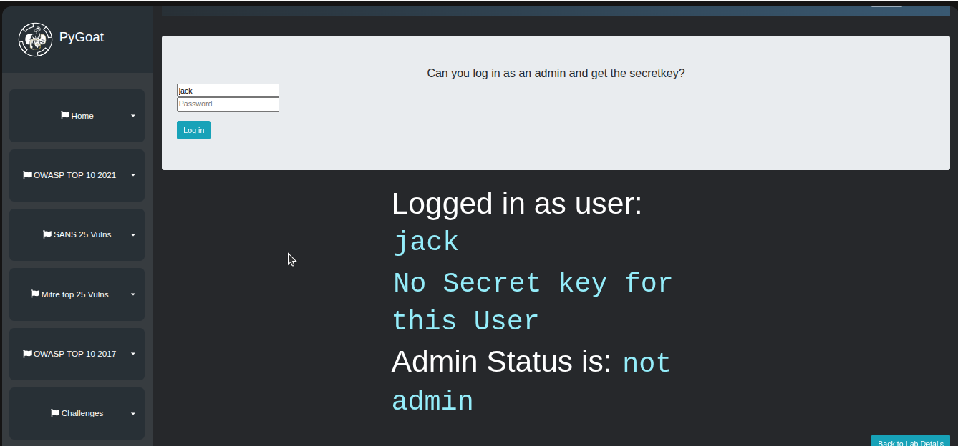
Task: Click the flag icon beside Mitre top 25 Vulns
Action: pos(35,294)
